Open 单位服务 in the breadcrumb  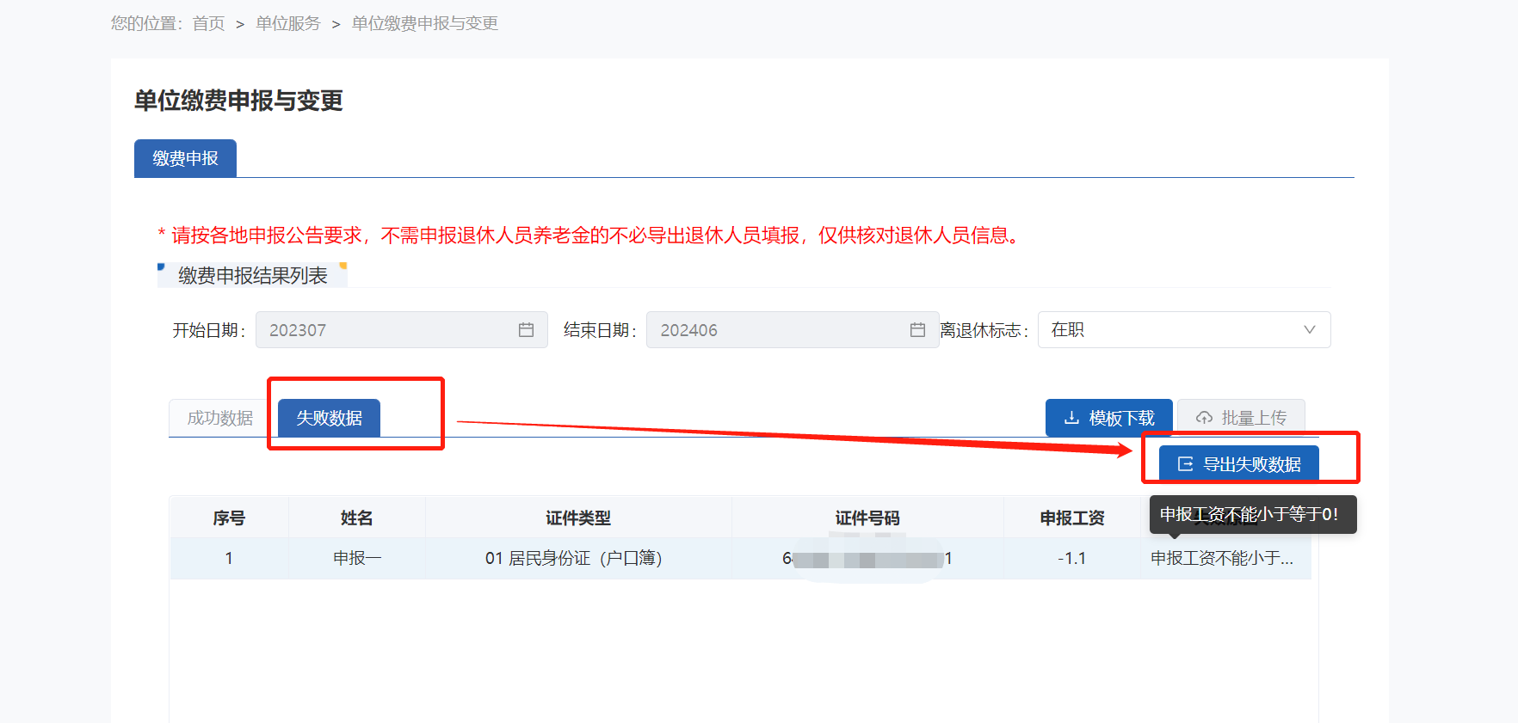[288, 24]
